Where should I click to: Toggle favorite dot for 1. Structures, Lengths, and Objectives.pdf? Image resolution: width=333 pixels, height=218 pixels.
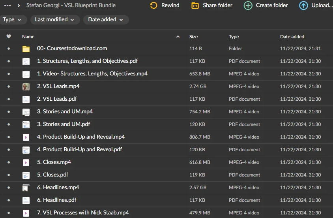point(9,61)
